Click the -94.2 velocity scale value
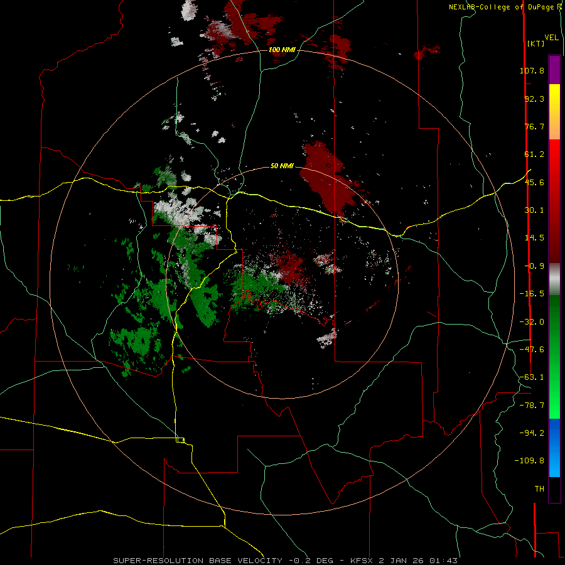The height and width of the screenshot is (565, 565). tap(532, 433)
